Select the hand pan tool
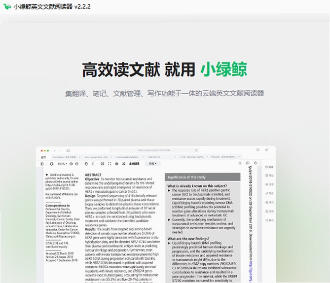The height and width of the screenshot is (283, 330). click(86, 164)
